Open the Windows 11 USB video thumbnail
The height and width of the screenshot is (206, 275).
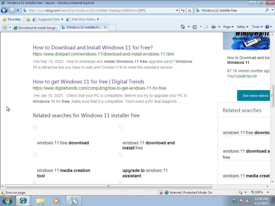pyautogui.click(x=246, y=41)
